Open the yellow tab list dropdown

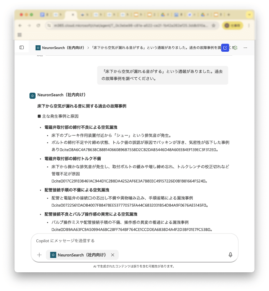249,15
